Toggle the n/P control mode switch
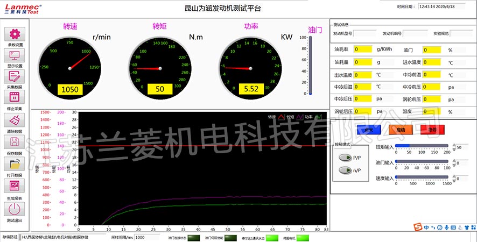 343,170
